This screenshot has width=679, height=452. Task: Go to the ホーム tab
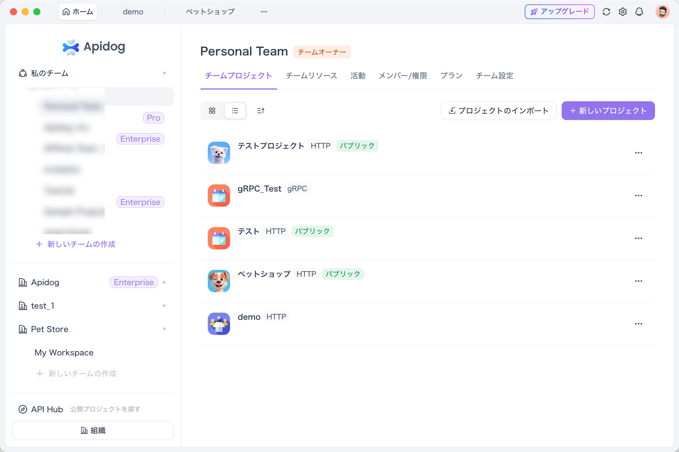(x=78, y=12)
